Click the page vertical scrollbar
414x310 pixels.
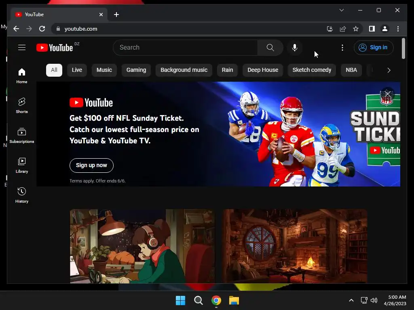click(x=403, y=48)
